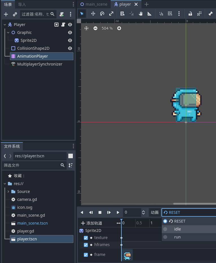Image resolution: width=216 pixels, height=263 pixels.
Task: Click the instantiate child scene link icon
Action: click(15, 14)
